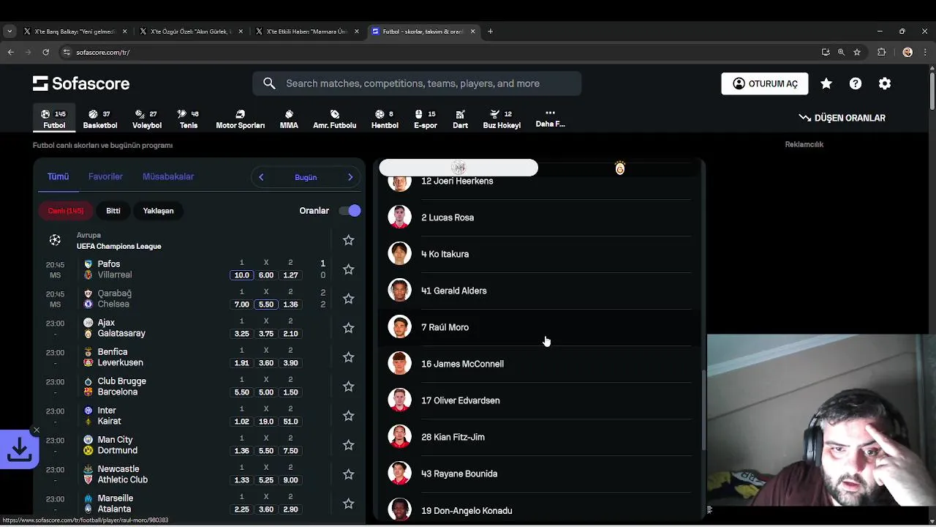Open the settings gear icon
This screenshot has height=527, width=936.
(x=885, y=83)
